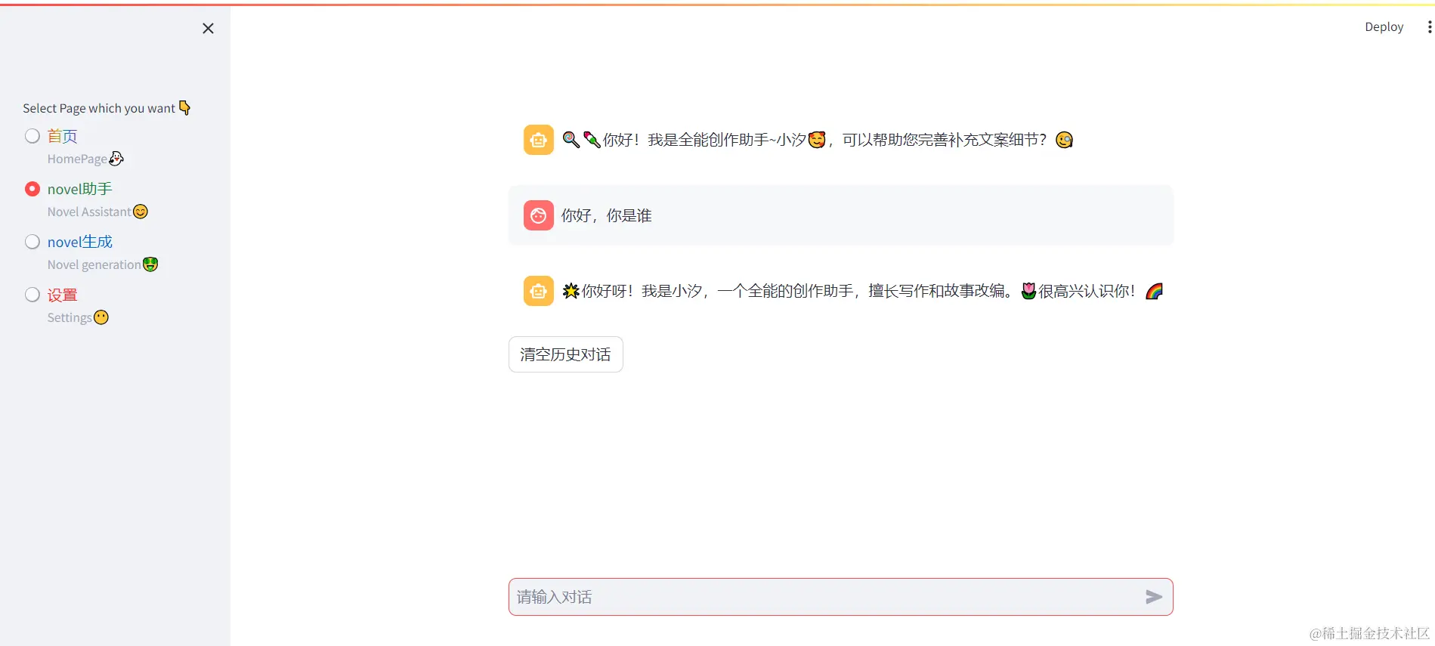Click the send arrow icon
This screenshot has width=1435, height=646.
tap(1153, 597)
